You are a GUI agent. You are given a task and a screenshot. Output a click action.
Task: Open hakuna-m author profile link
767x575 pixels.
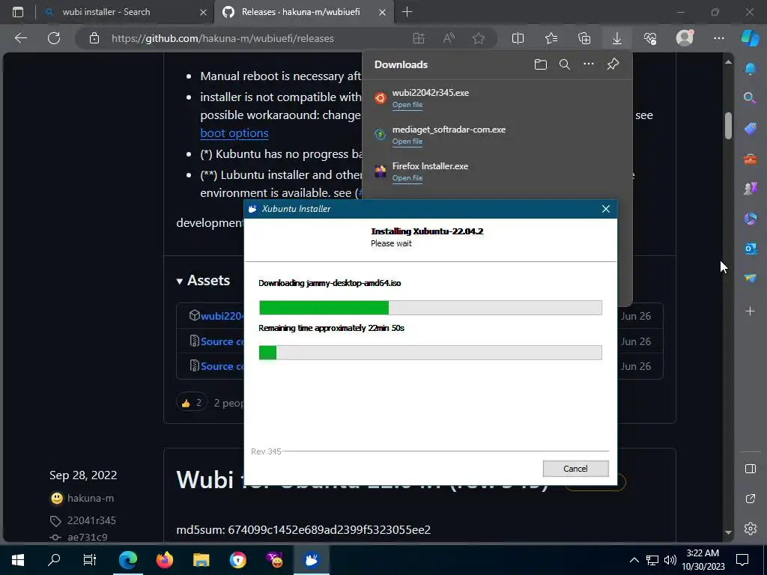tap(91, 498)
